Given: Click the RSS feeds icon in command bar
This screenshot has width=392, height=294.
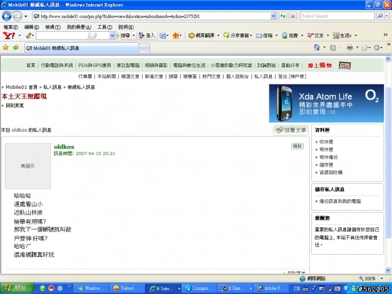Looking at the screenshot, I should click(333, 48).
